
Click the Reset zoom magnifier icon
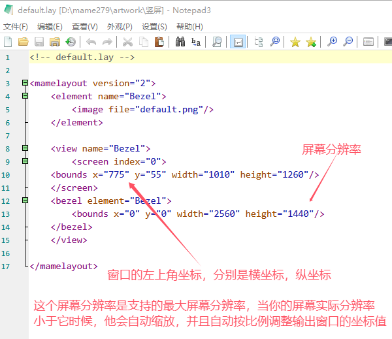coord(275,42)
